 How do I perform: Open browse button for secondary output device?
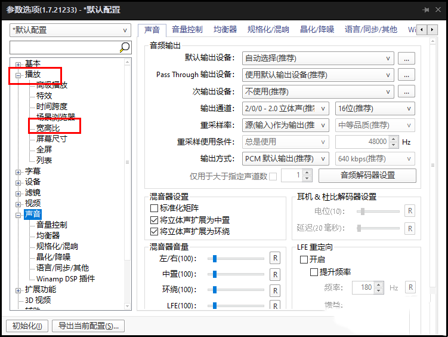(x=406, y=91)
